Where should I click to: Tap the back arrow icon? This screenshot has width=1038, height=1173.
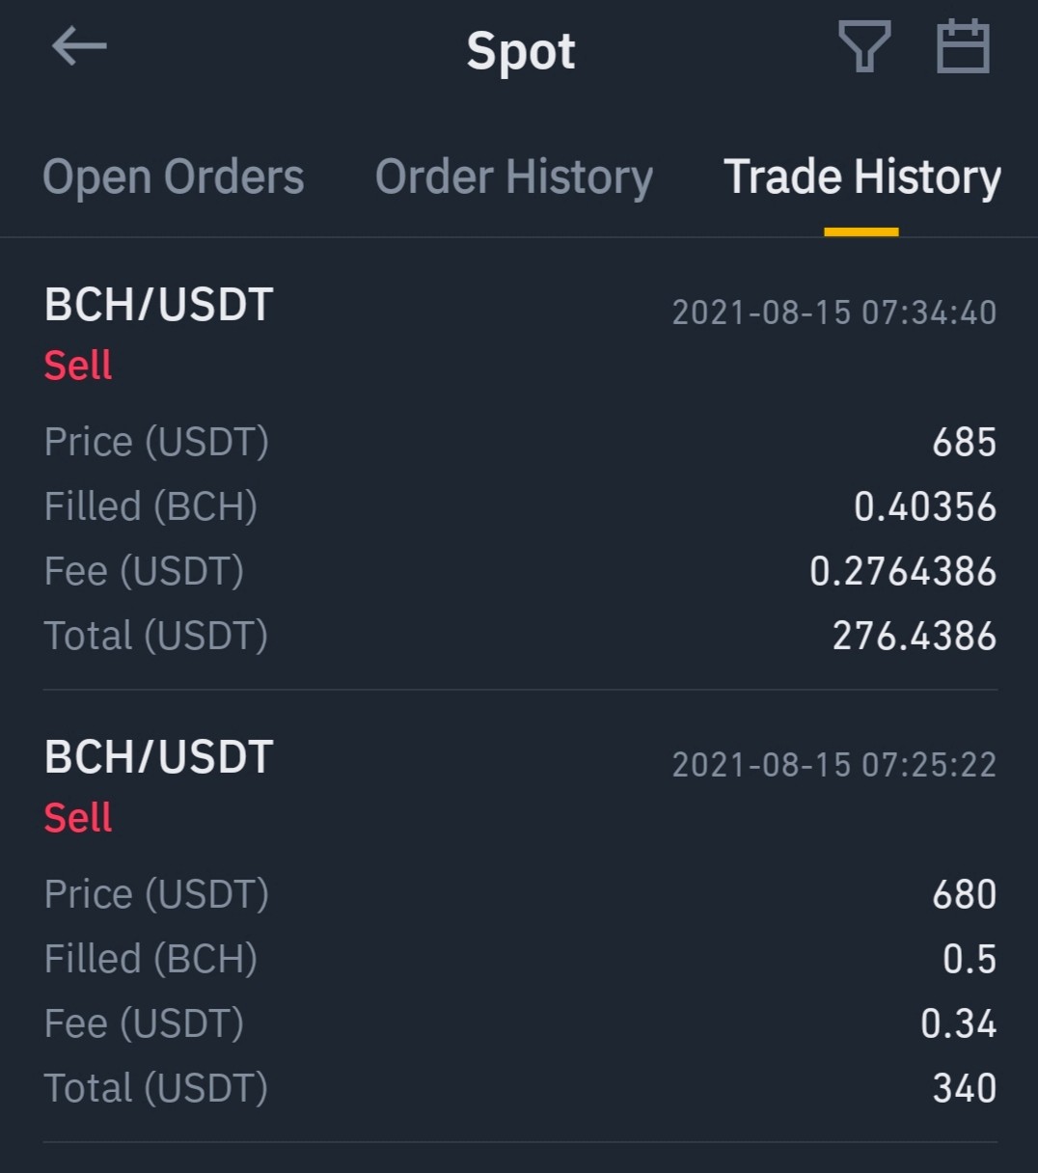tap(79, 46)
